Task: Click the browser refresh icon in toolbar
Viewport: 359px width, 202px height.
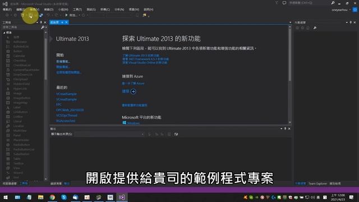Action: (84, 15)
